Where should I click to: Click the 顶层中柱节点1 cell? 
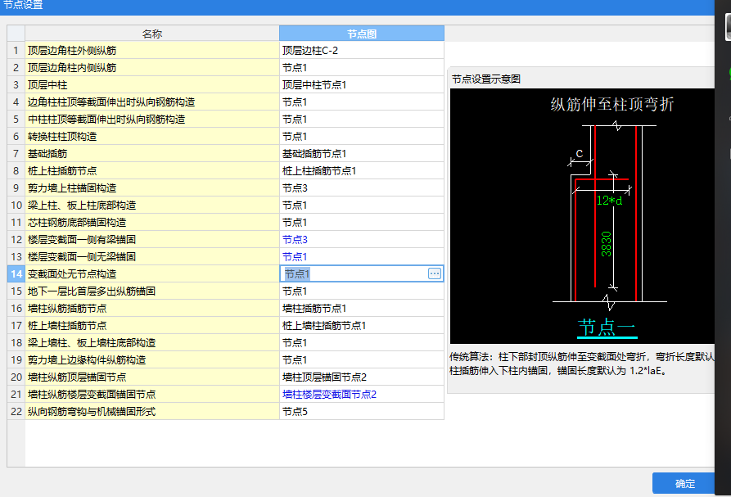(361, 85)
